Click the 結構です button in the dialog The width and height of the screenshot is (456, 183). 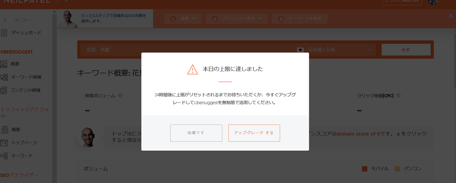[196, 133]
